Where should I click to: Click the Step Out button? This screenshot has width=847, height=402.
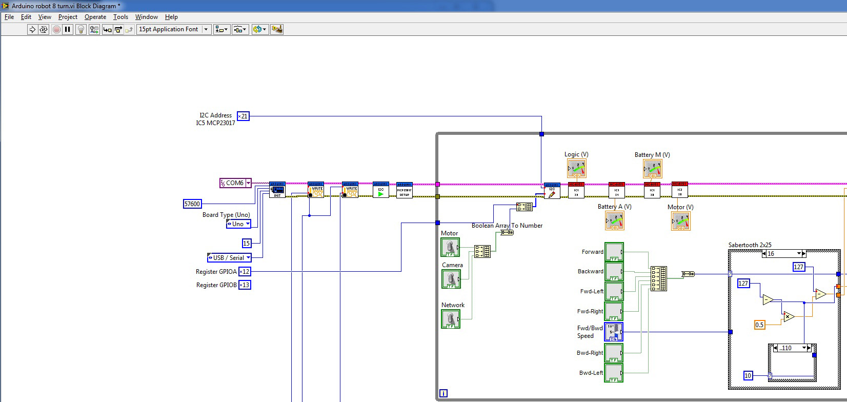tap(129, 29)
